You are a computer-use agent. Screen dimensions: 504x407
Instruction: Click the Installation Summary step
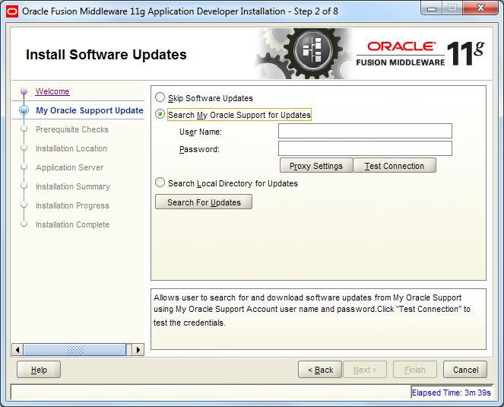click(x=73, y=186)
